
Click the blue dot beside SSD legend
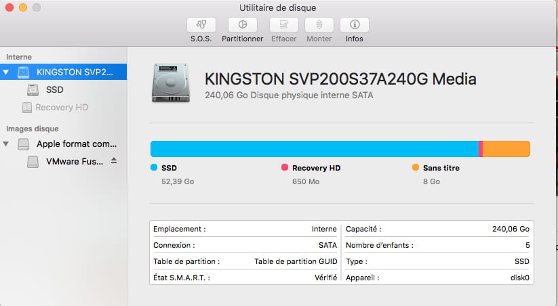(x=154, y=167)
